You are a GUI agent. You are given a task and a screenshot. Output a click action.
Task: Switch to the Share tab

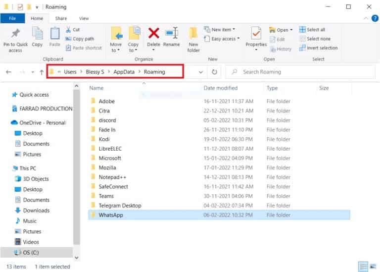click(x=61, y=18)
